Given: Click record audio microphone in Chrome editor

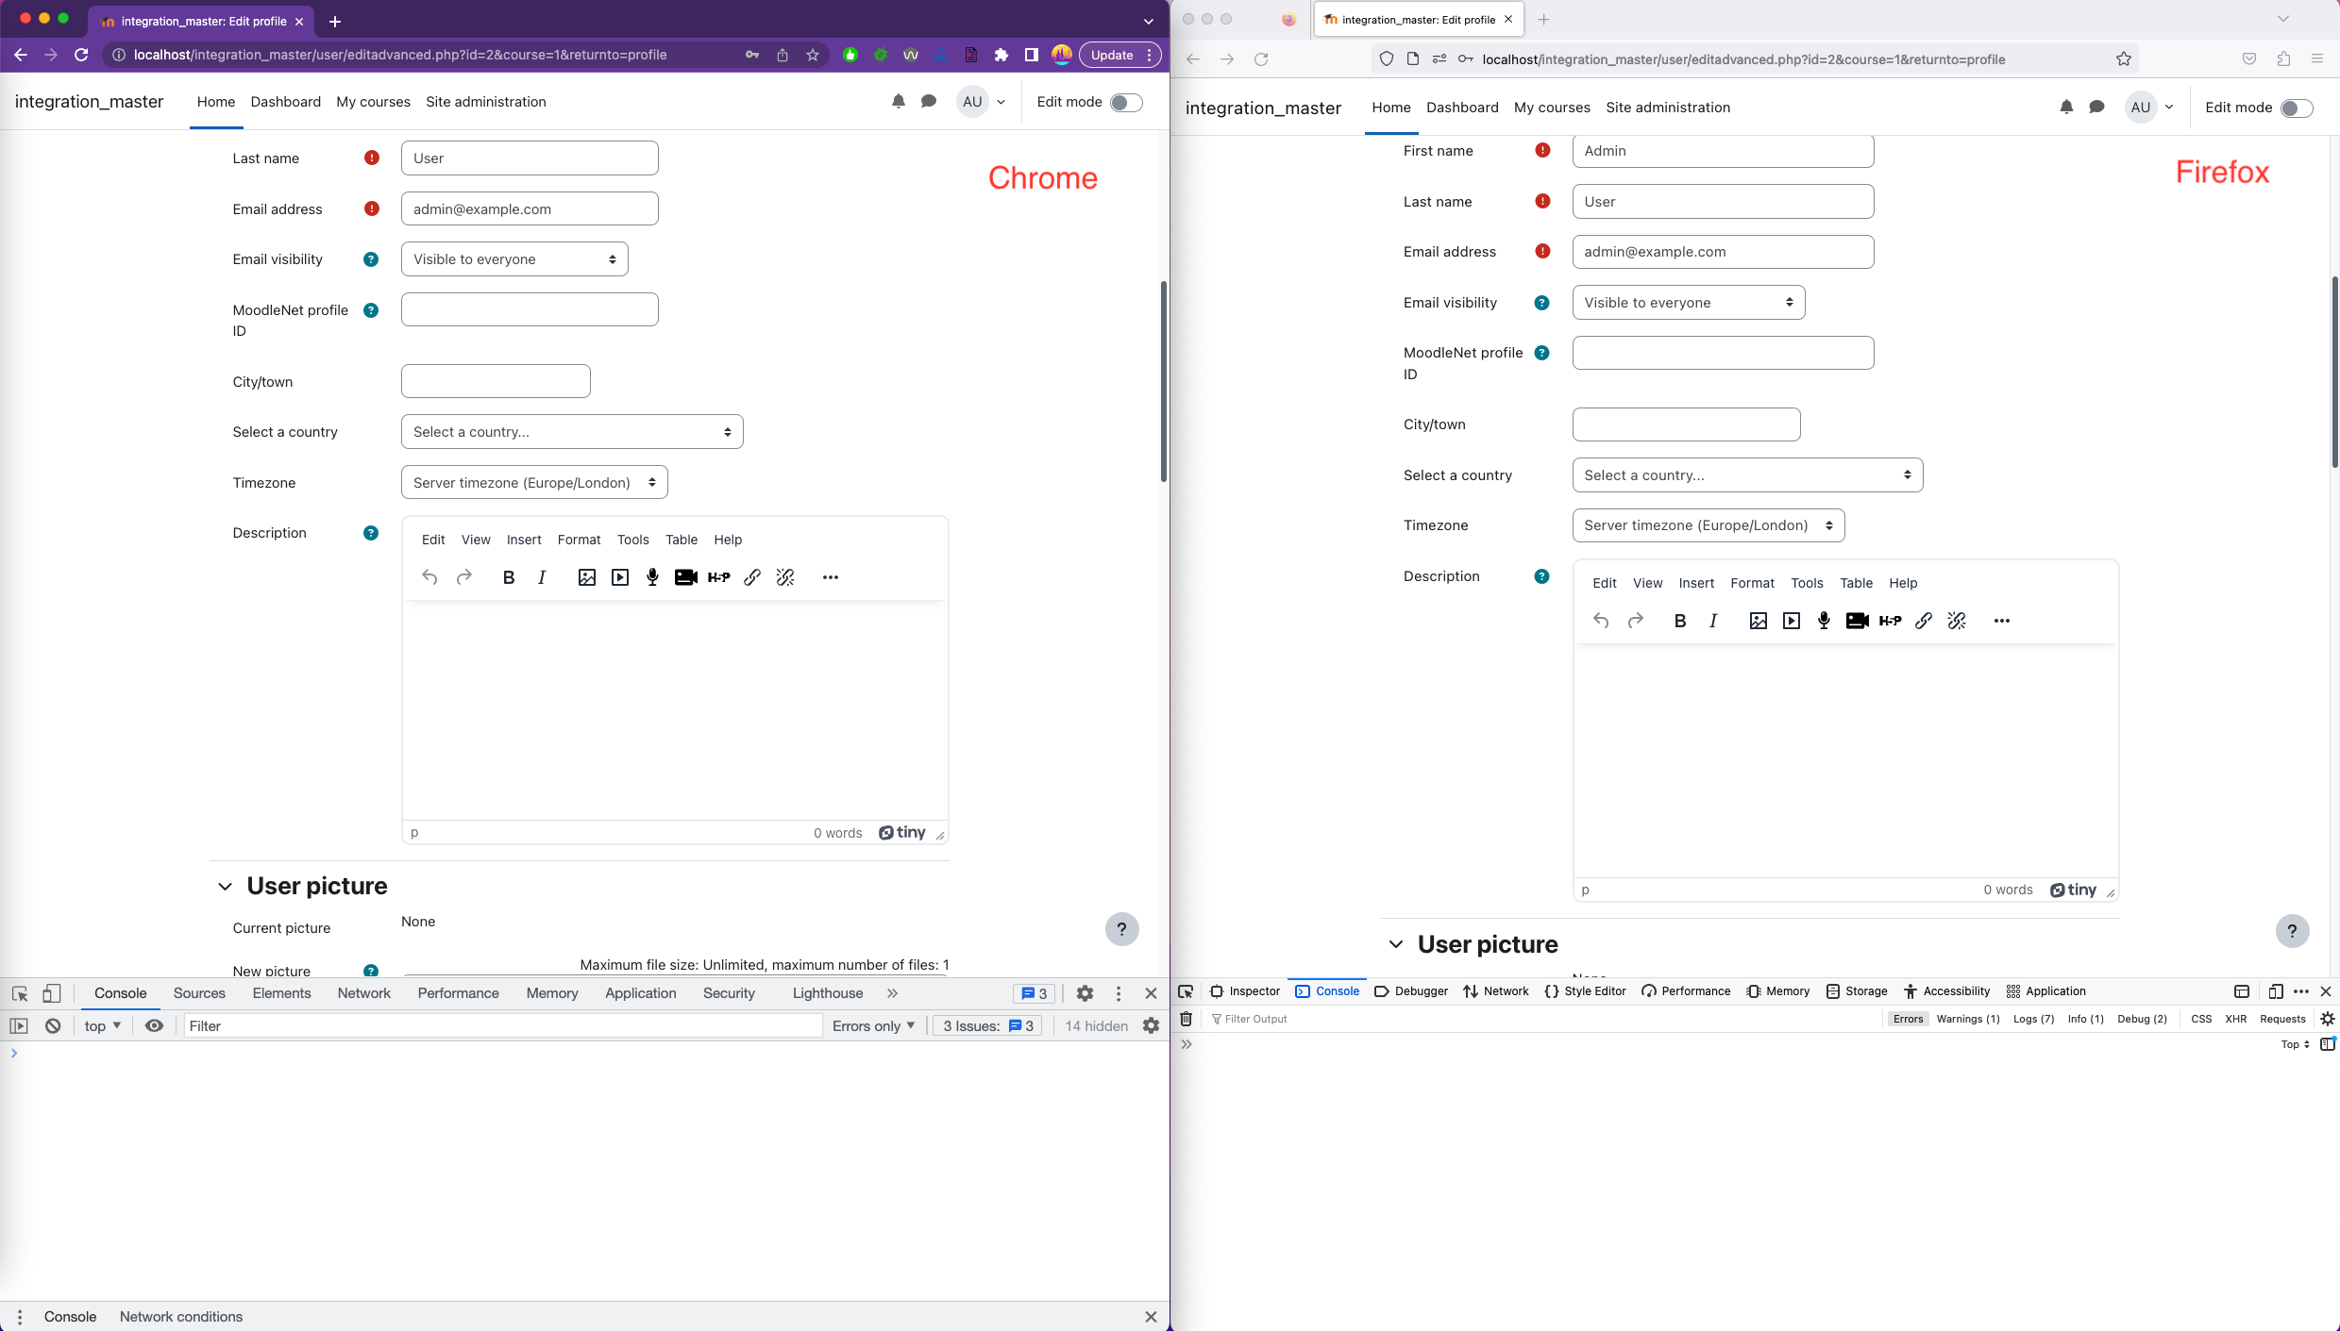Looking at the screenshot, I should click(652, 577).
